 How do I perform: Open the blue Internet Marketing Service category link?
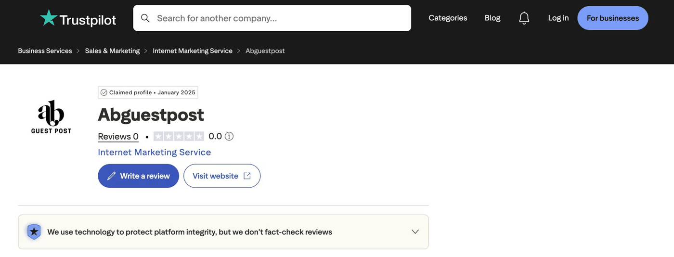(155, 152)
